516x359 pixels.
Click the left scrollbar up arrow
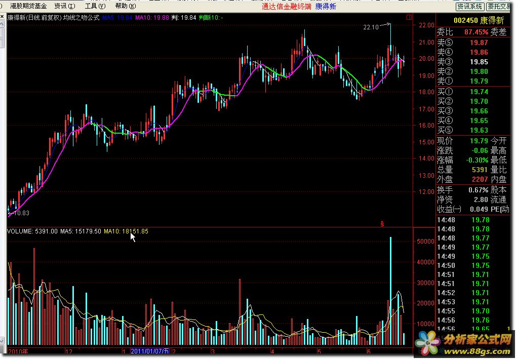[2, 24]
